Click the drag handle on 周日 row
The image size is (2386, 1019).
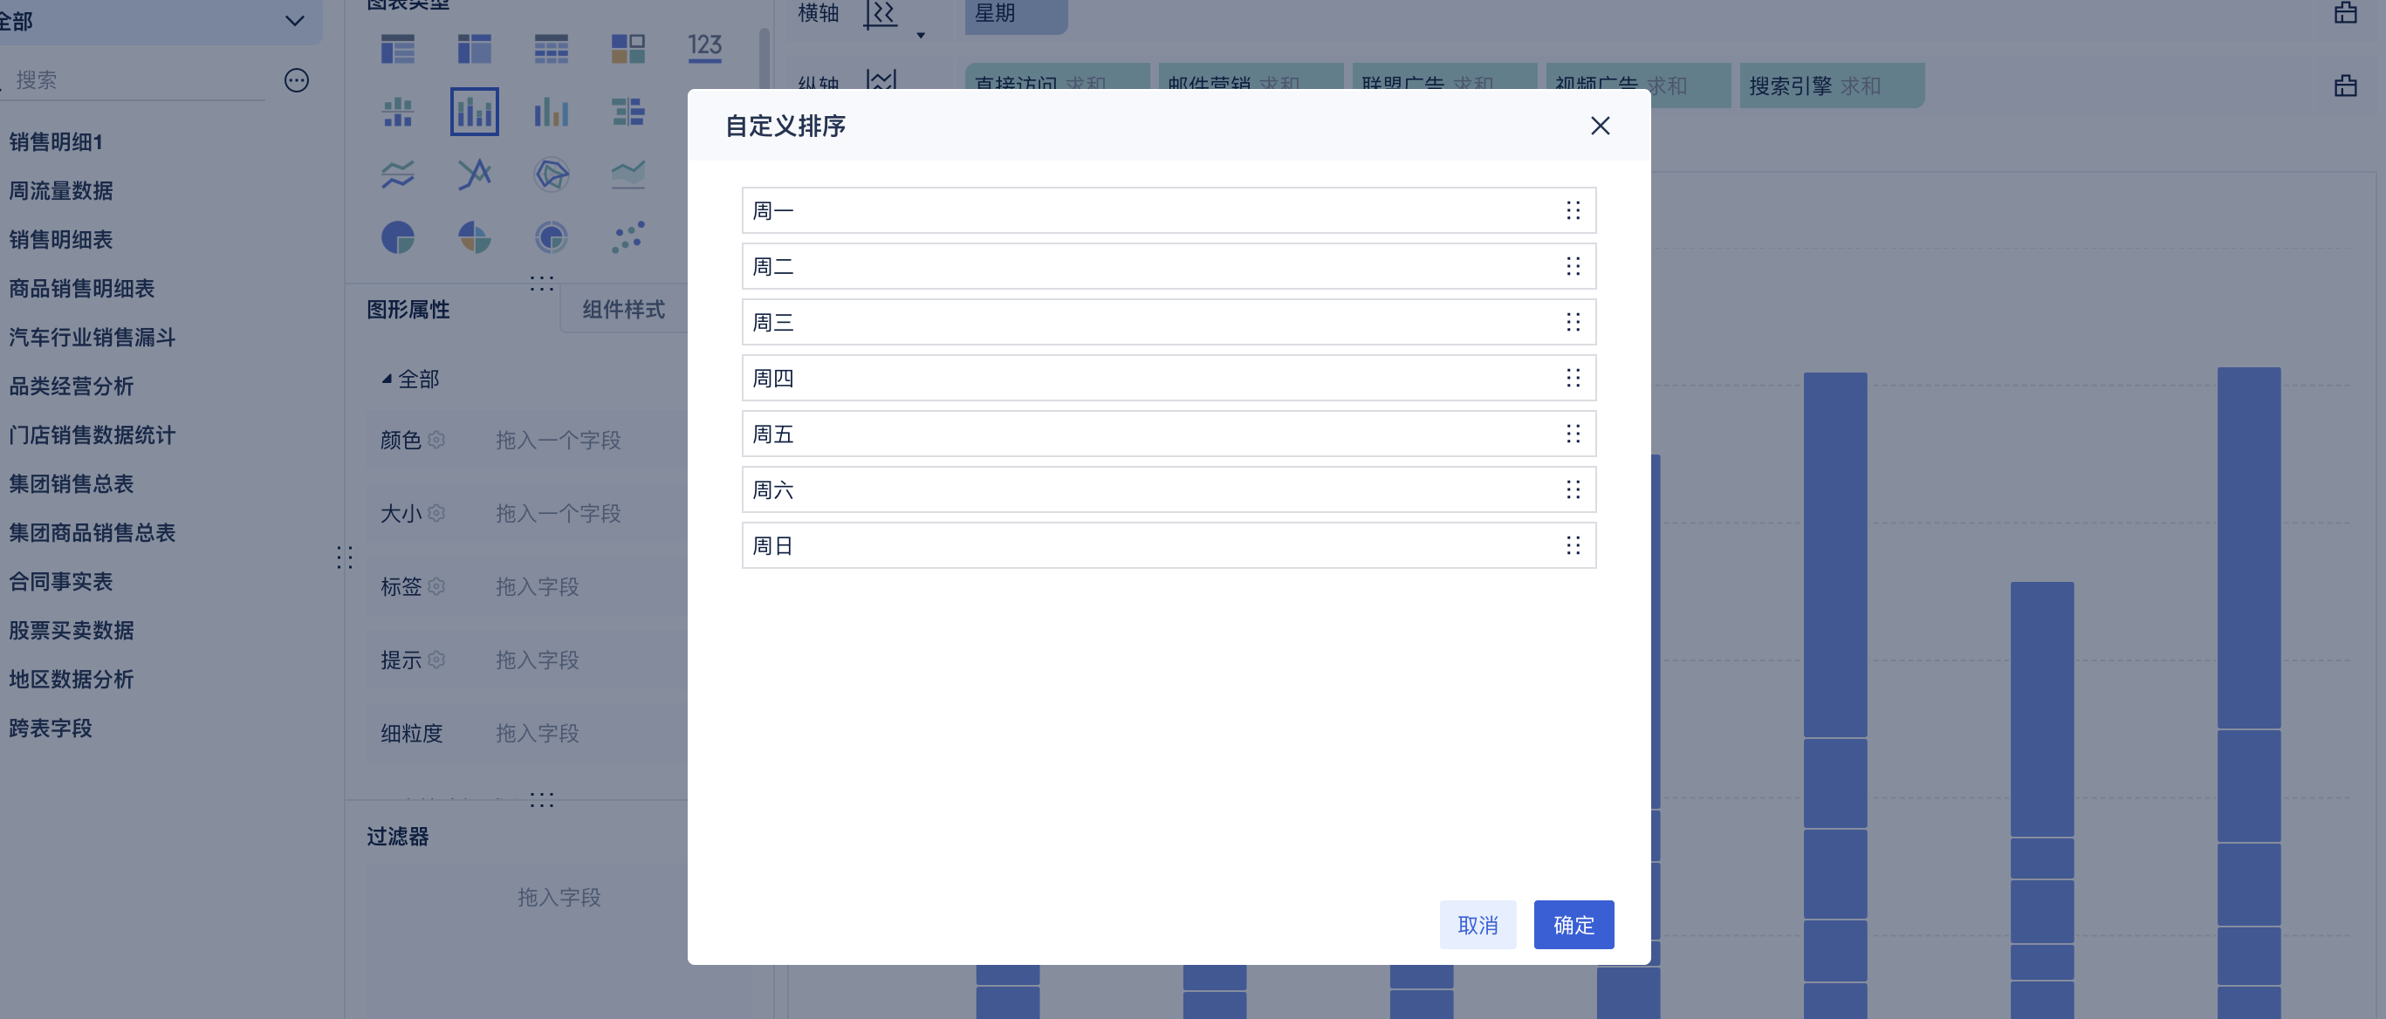tap(1572, 545)
